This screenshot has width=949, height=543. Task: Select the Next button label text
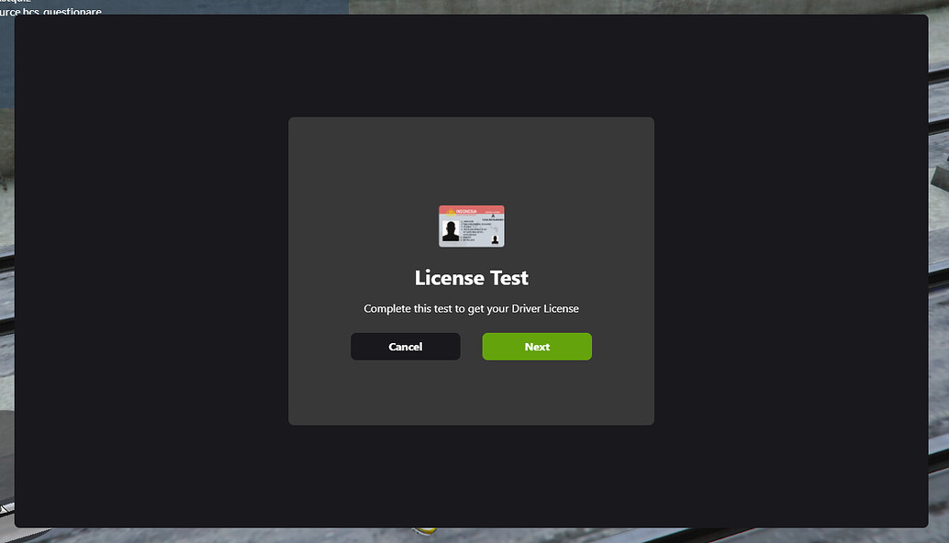coord(536,346)
